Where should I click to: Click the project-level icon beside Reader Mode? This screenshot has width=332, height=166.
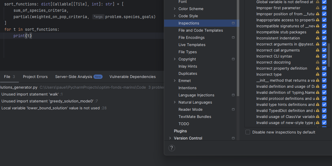click(233, 109)
